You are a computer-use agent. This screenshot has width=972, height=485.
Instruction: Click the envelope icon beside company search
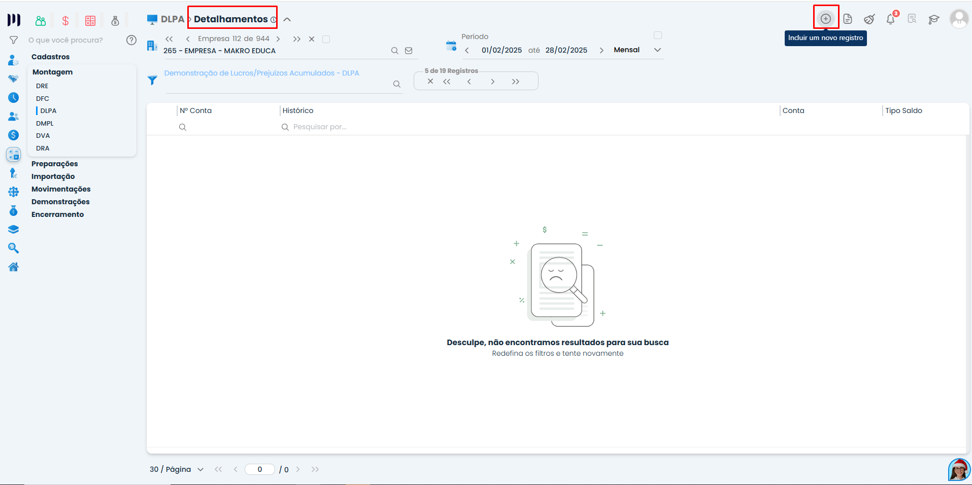tap(409, 50)
